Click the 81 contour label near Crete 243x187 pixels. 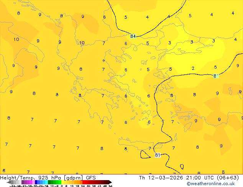pos(158,155)
